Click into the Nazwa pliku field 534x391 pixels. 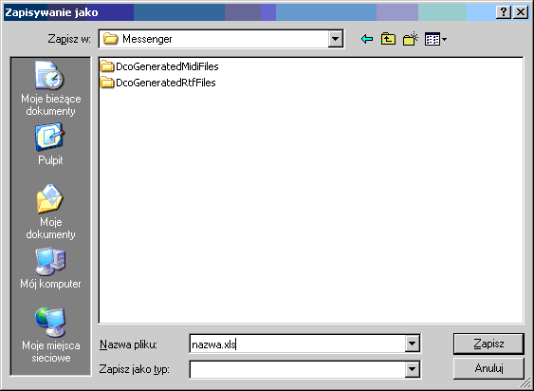[x=297, y=344]
